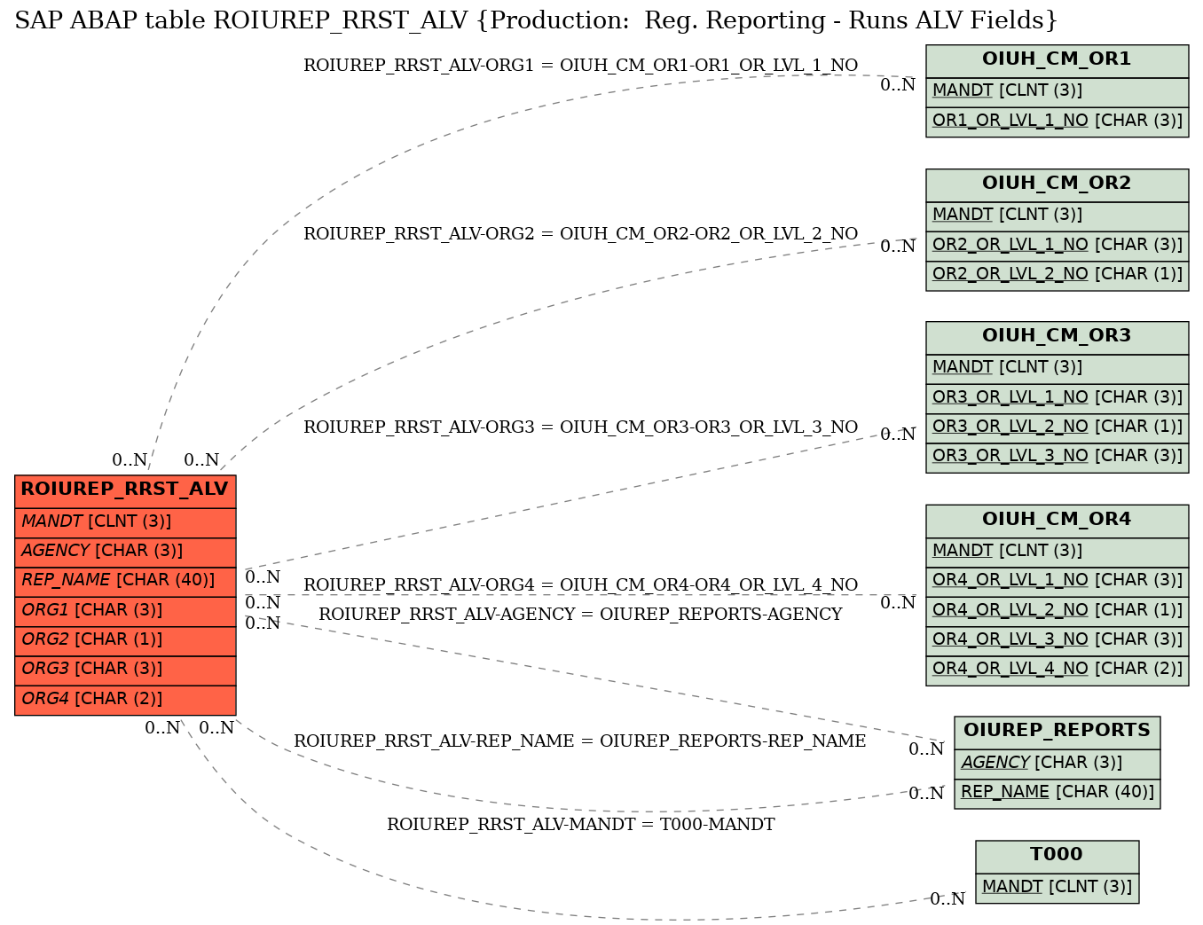This screenshot has height=925, width=1203.
Task: Select the ORG3 [CHAR (3)] field
Action: click(x=125, y=670)
